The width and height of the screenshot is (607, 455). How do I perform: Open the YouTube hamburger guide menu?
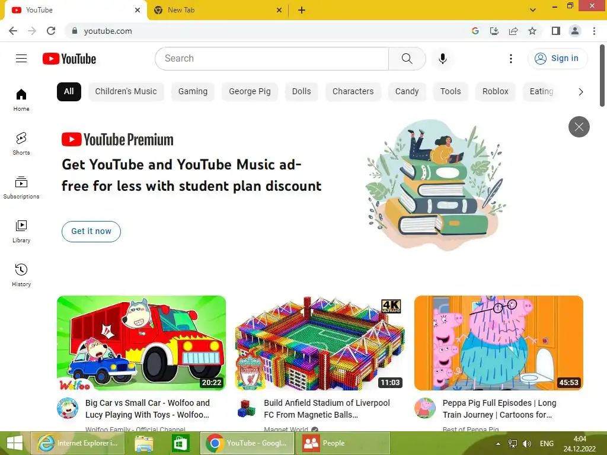pos(21,59)
